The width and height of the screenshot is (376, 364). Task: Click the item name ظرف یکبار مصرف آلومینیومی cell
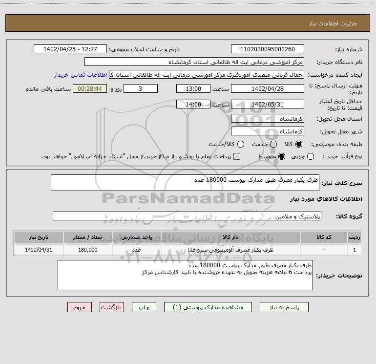point(230,250)
